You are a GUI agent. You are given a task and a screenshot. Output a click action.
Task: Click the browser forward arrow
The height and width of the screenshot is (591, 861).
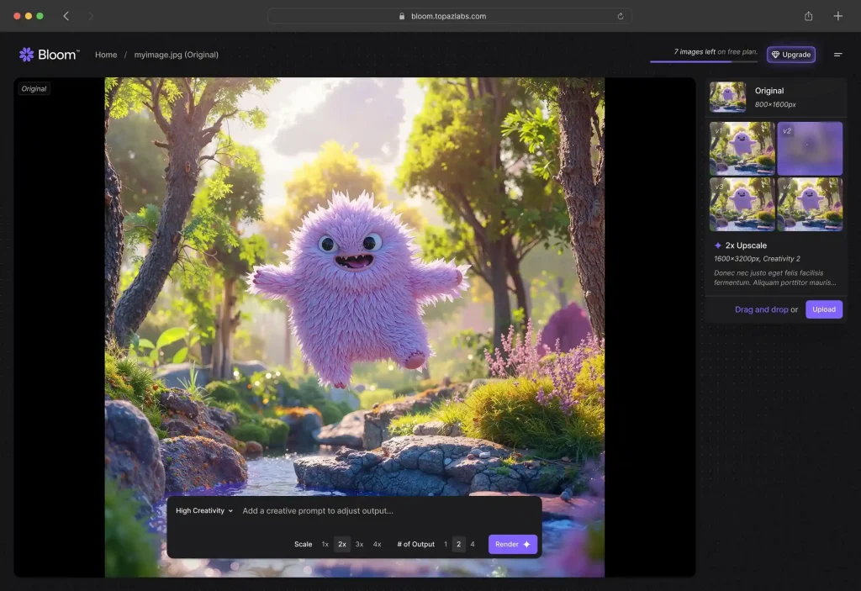point(91,16)
